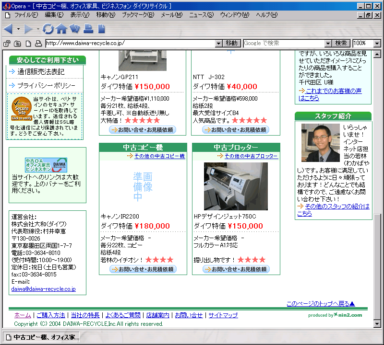Click このページのトップへ戻る link
Image resolution: width=384 pixels, height=345 pixels.
coord(321,304)
